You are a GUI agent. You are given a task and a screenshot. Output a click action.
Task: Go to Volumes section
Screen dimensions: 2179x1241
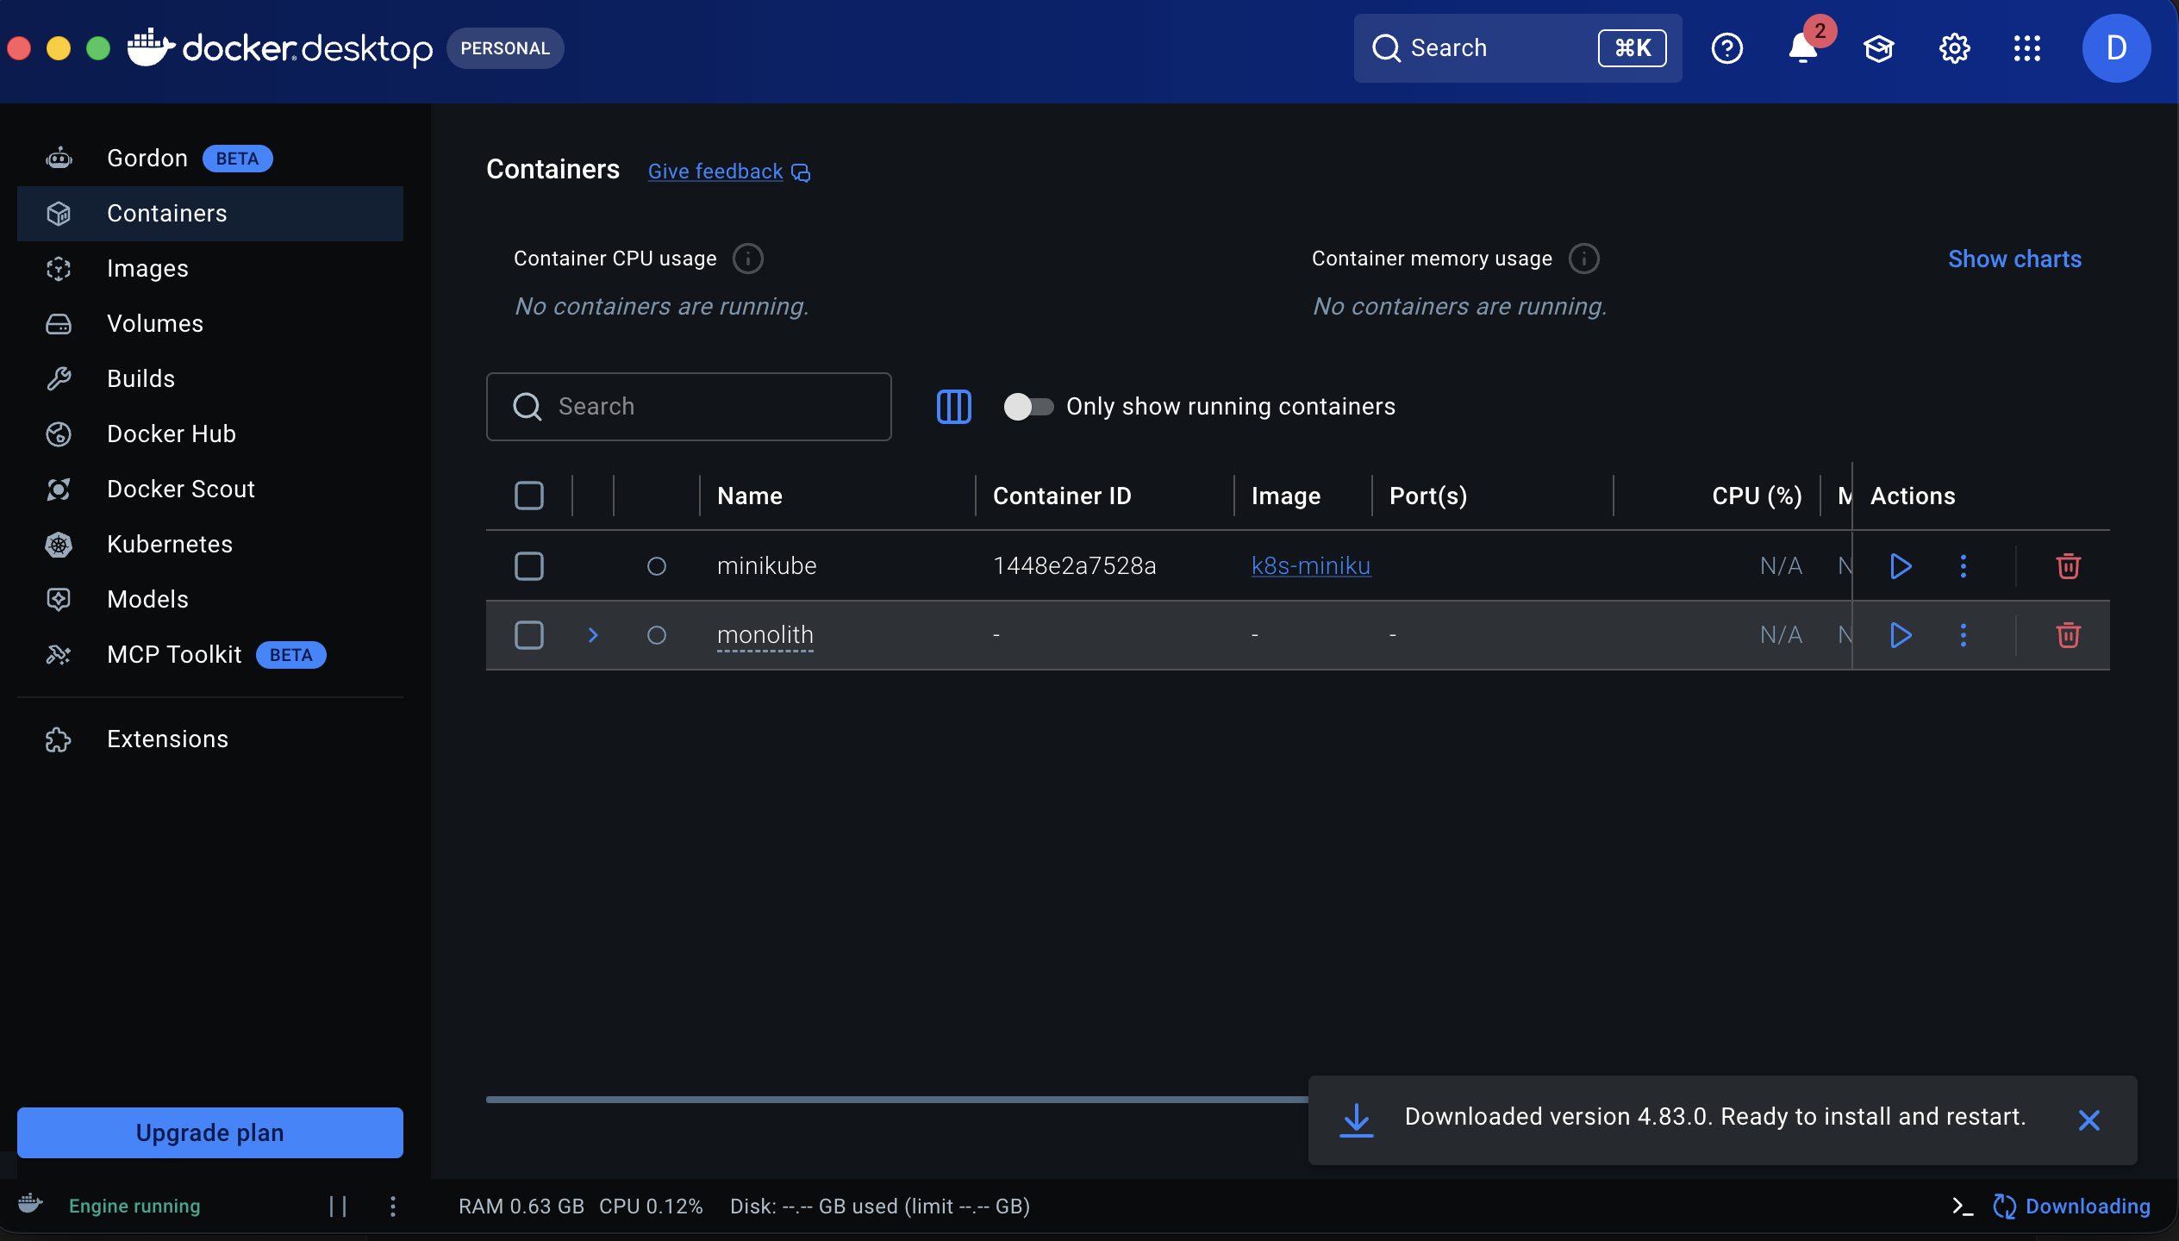pos(210,324)
